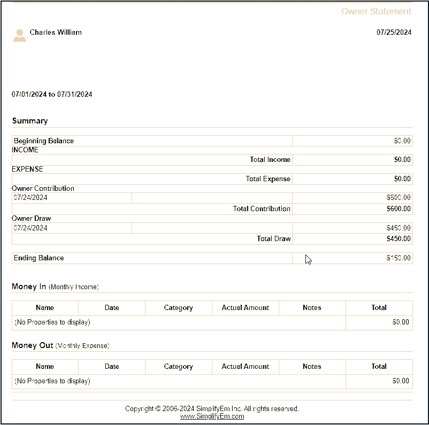This screenshot has height=425, width=429.
Task: Click the Owner Statement title text
Action: (376, 11)
